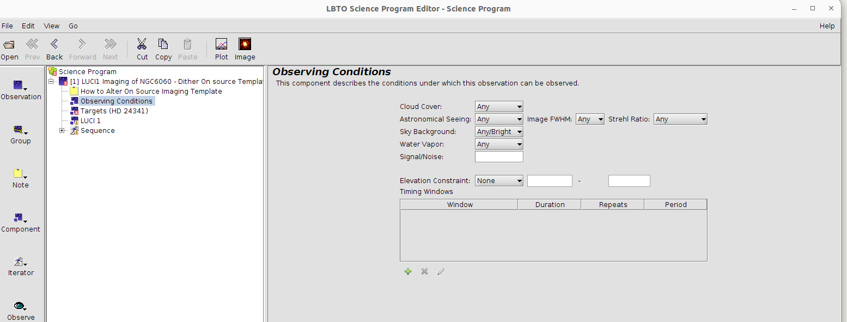The image size is (847, 322).
Task: Open the Sky Background dropdown
Action: pos(499,132)
